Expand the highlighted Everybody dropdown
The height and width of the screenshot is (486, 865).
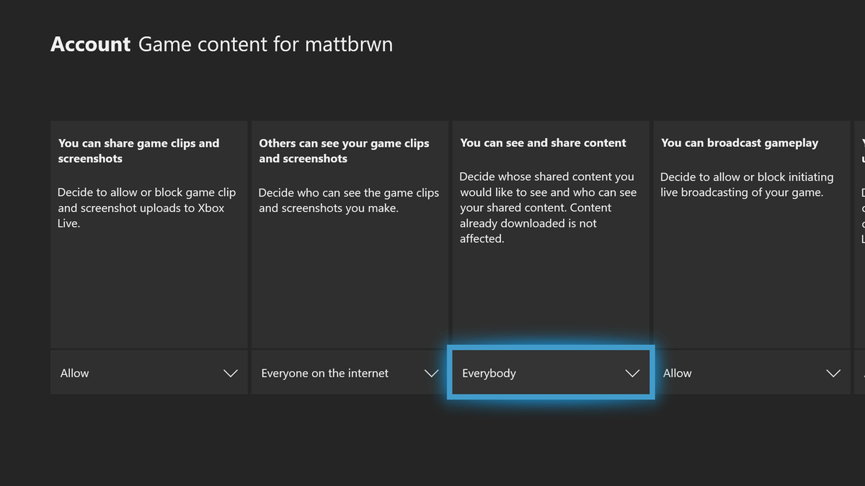click(x=551, y=373)
